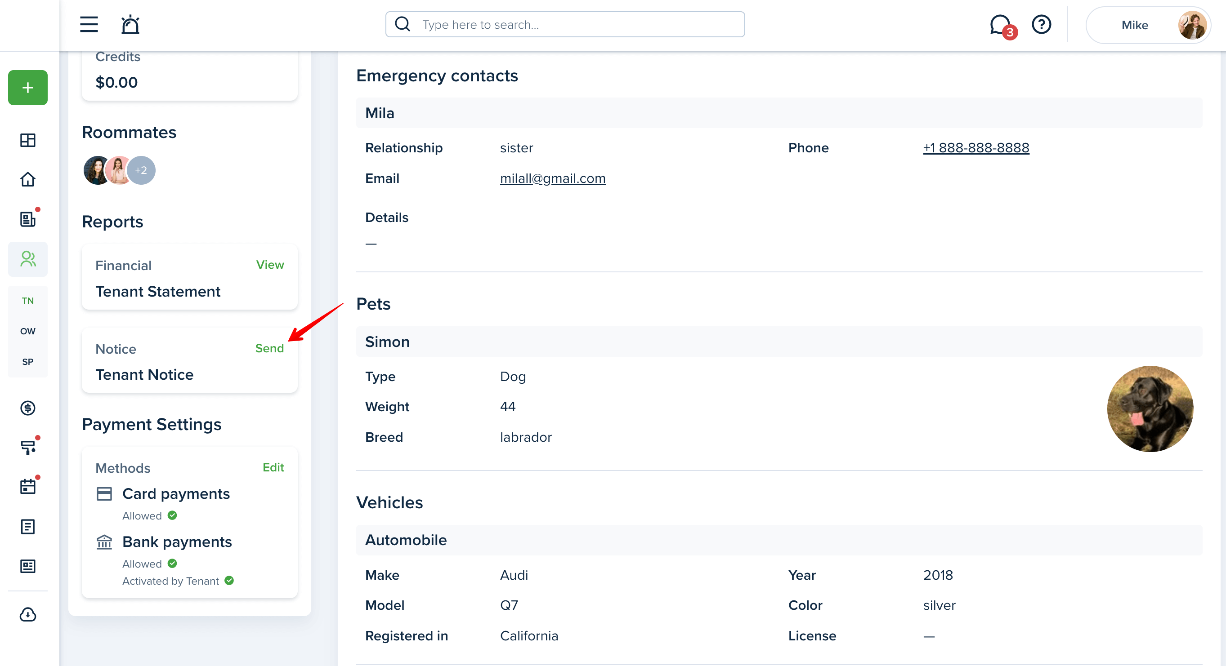Click the Card payments card icon
The width and height of the screenshot is (1226, 666).
[x=104, y=494]
